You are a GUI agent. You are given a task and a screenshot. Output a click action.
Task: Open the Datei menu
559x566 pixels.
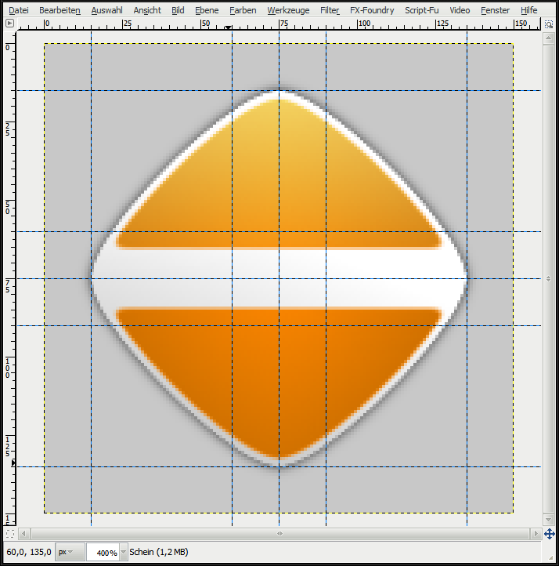[x=18, y=10]
